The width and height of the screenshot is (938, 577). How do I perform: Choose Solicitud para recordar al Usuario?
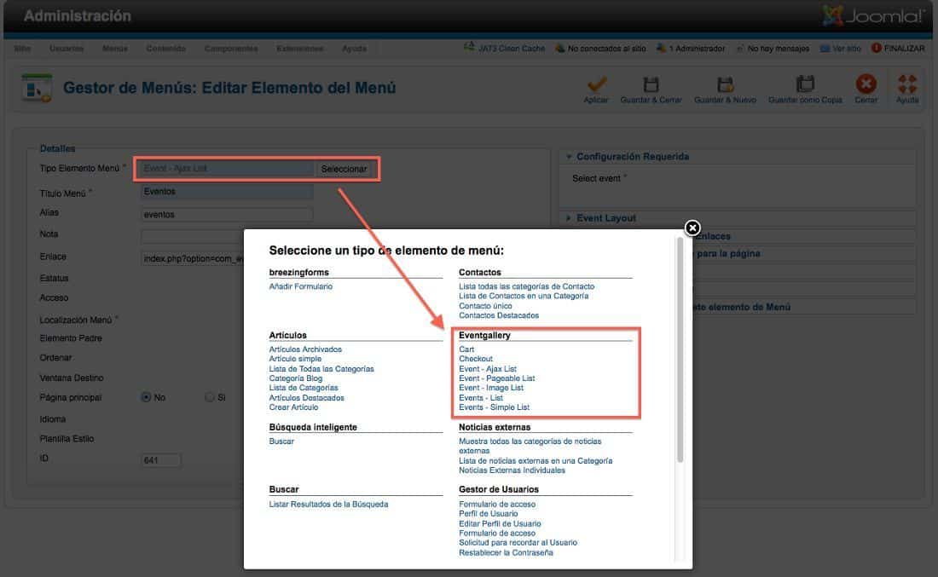(518, 543)
